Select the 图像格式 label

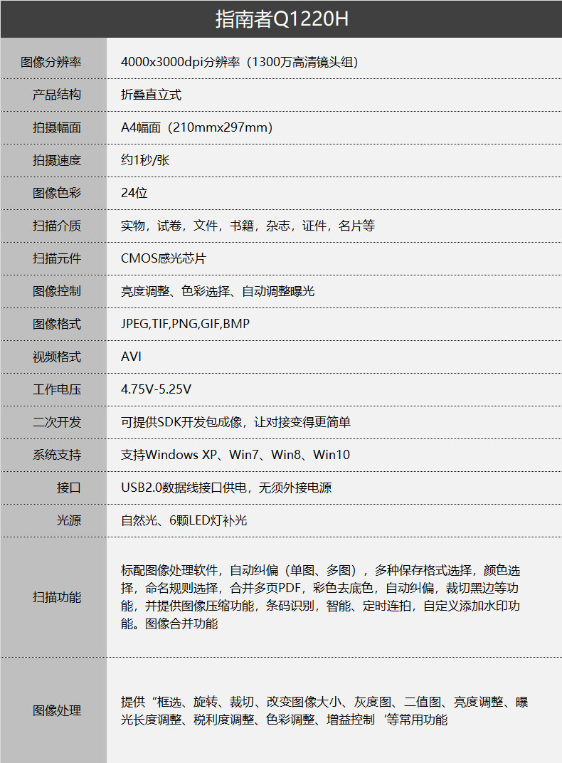coord(57,324)
